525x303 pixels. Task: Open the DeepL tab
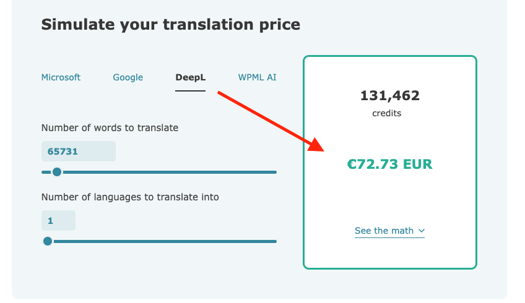coord(190,77)
